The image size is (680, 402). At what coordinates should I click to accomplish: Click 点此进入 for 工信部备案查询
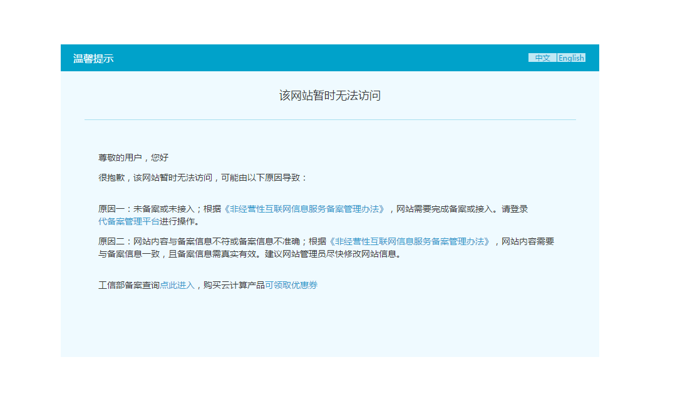point(177,285)
